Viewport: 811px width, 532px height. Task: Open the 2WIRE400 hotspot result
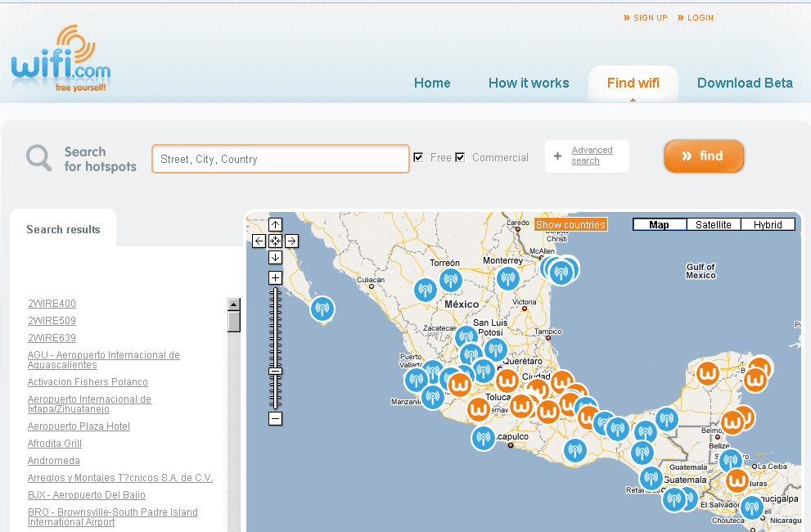coord(52,304)
